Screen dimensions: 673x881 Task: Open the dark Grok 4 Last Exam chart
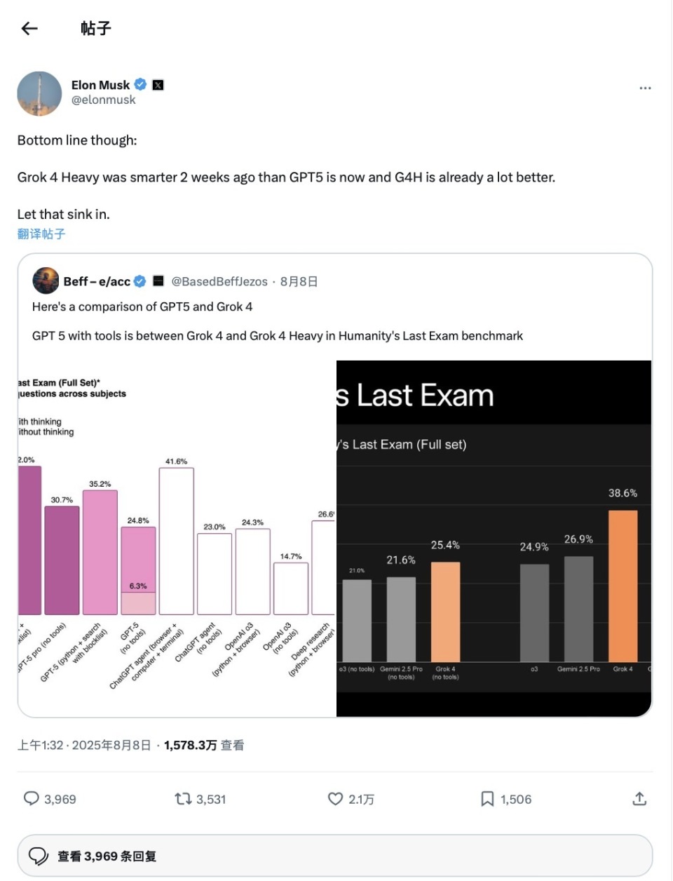pyautogui.click(x=494, y=539)
